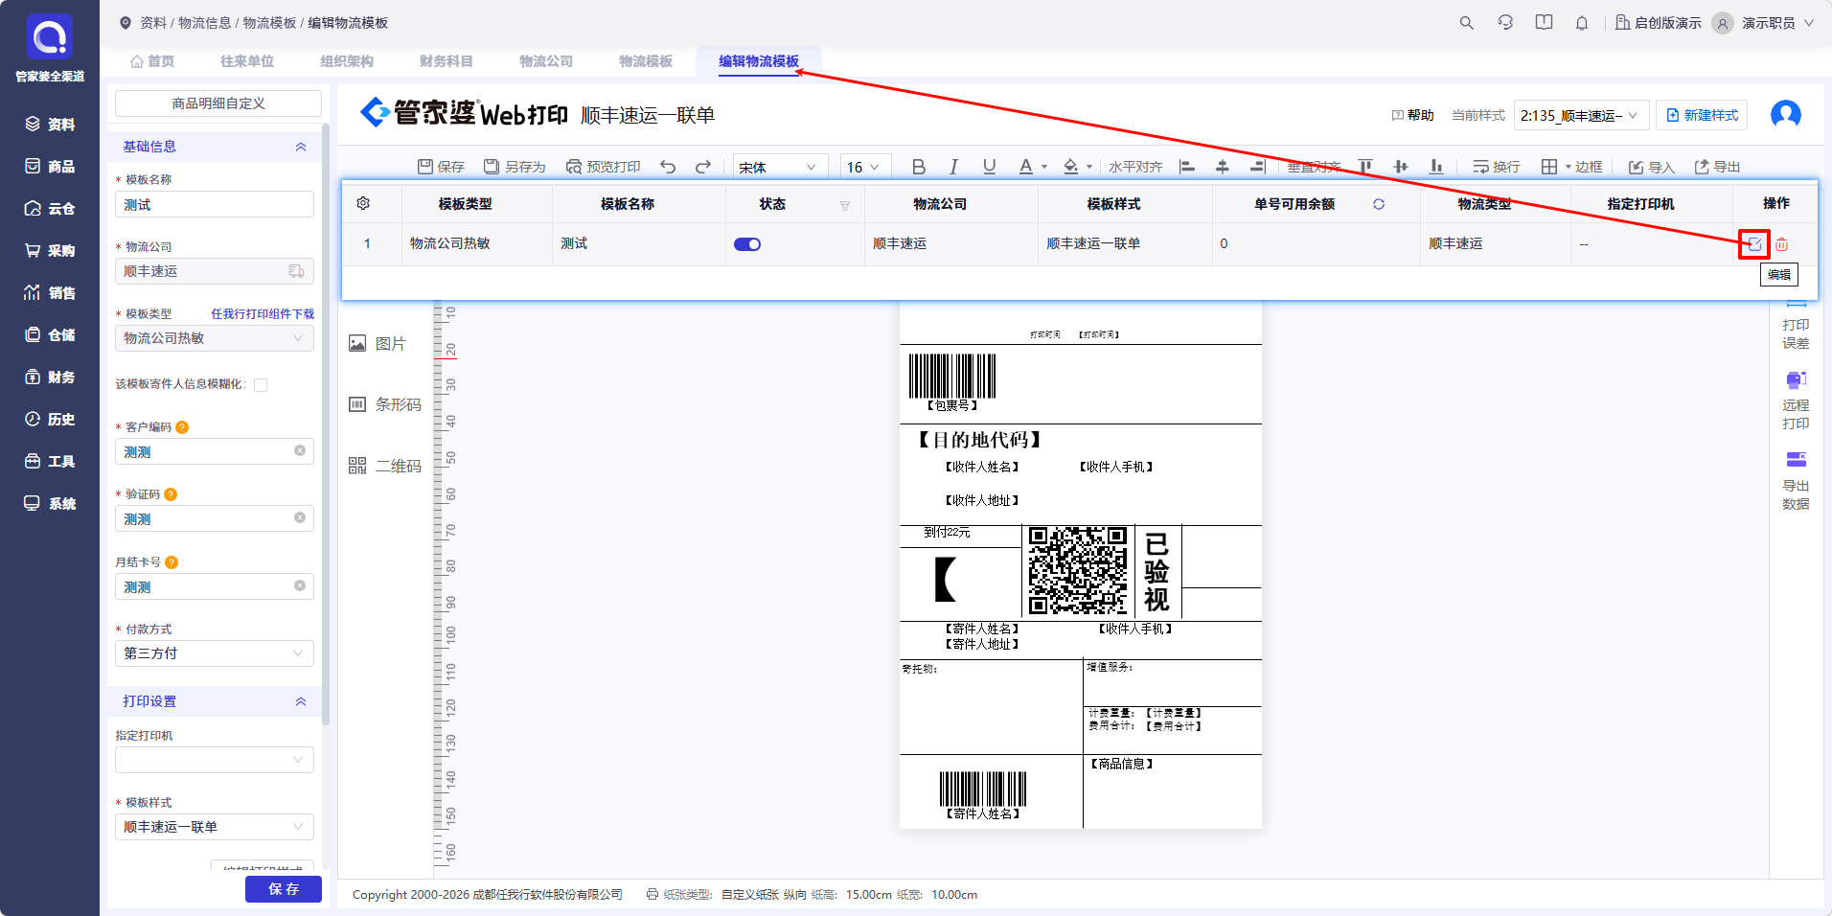
Task: Open 导出数据 in the right panel
Action: (1796, 481)
